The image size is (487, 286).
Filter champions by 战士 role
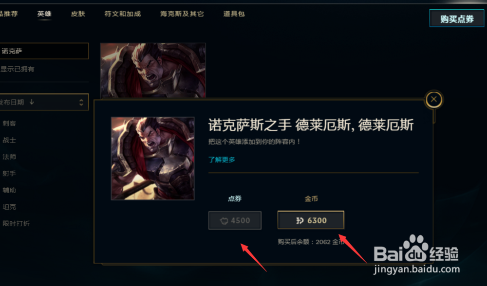tap(9, 140)
